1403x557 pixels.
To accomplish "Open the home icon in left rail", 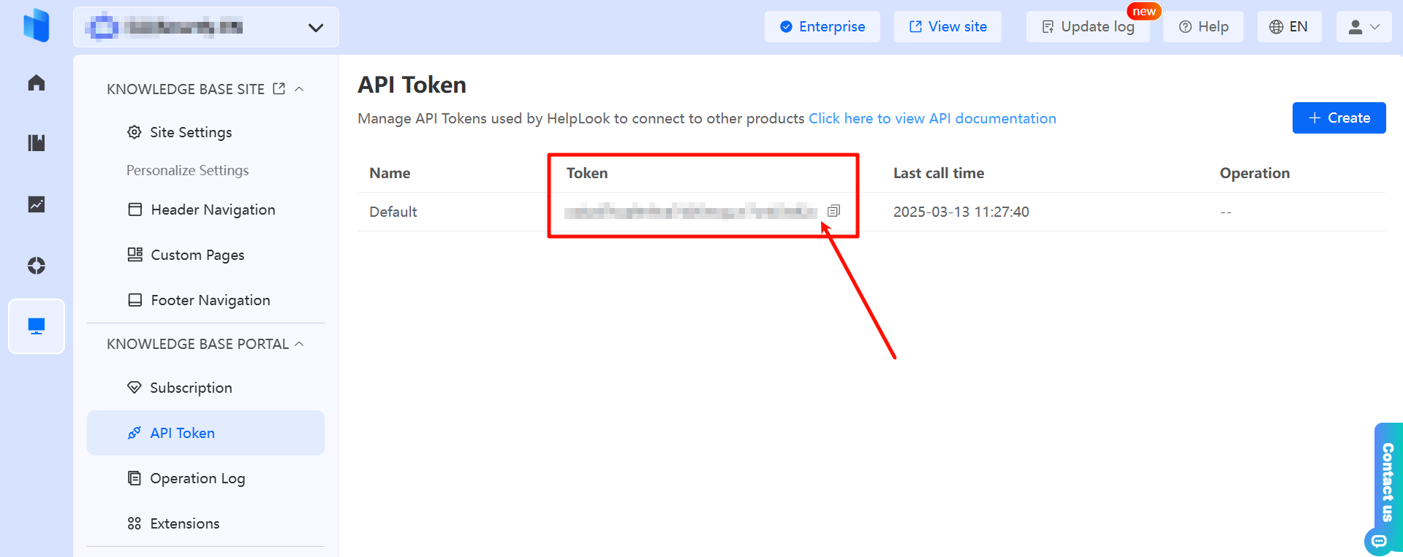I will point(37,83).
